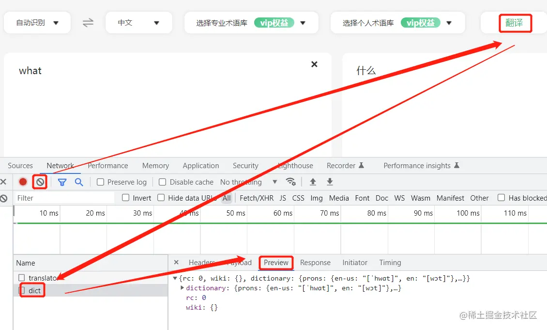This screenshot has width=547, height=330.
Task: Clear the network log icon
Action: [40, 182]
